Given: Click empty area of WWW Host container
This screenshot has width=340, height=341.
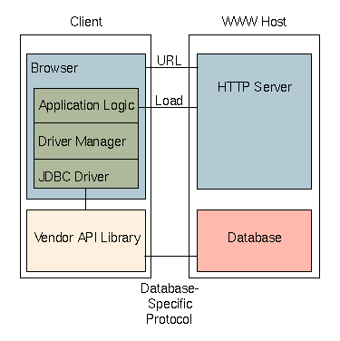Looking at the screenshot, I should click(254, 200).
